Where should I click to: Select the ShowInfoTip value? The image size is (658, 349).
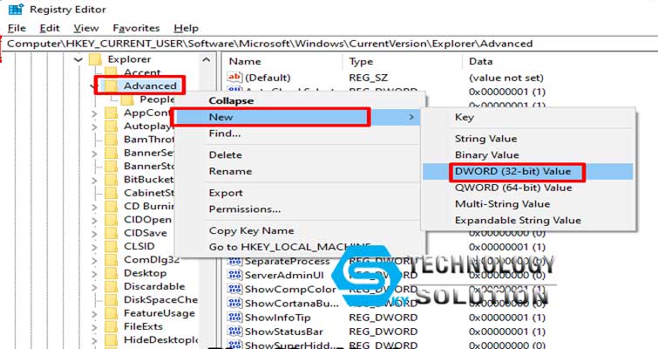click(x=277, y=318)
